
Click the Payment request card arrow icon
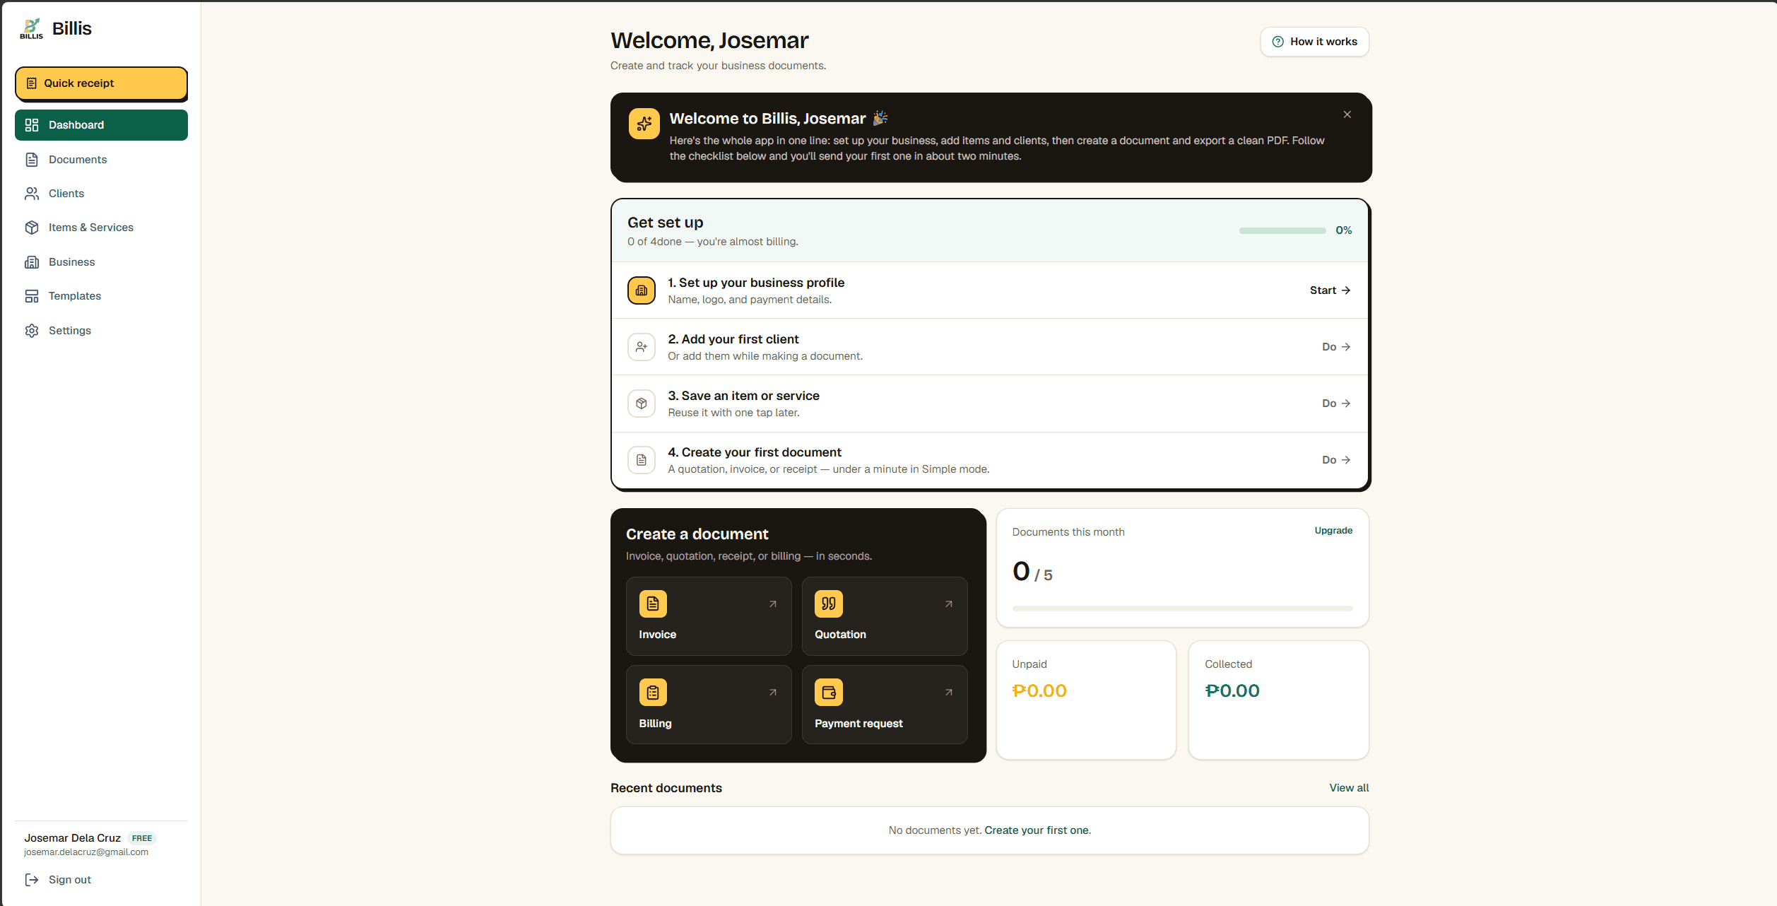949,693
